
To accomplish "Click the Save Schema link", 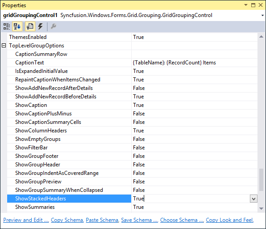I will 139,220.
